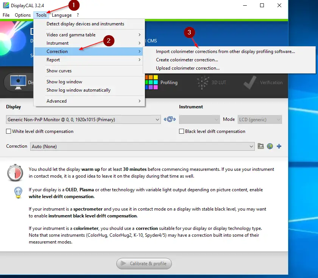Browse for correction file with folder icon
Screen dimensions: 318x278
click(260, 146)
